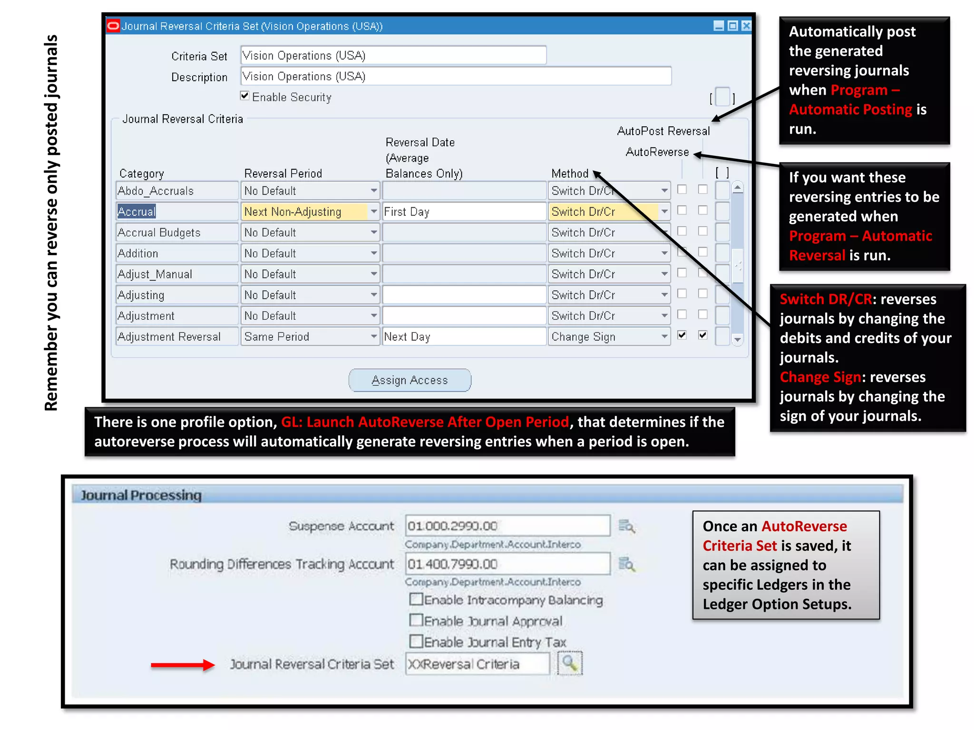Click the Criteria Set input field

click(x=393, y=55)
